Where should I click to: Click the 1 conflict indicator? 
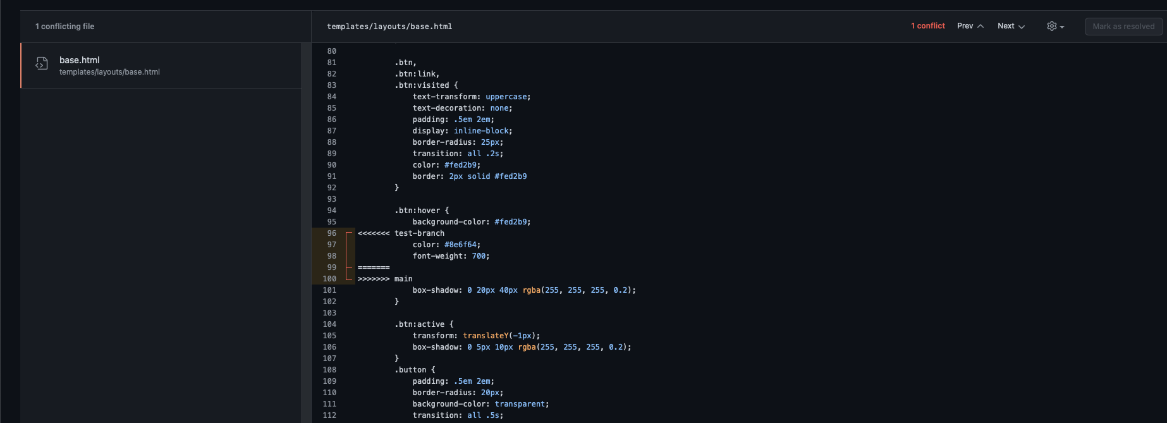click(927, 26)
